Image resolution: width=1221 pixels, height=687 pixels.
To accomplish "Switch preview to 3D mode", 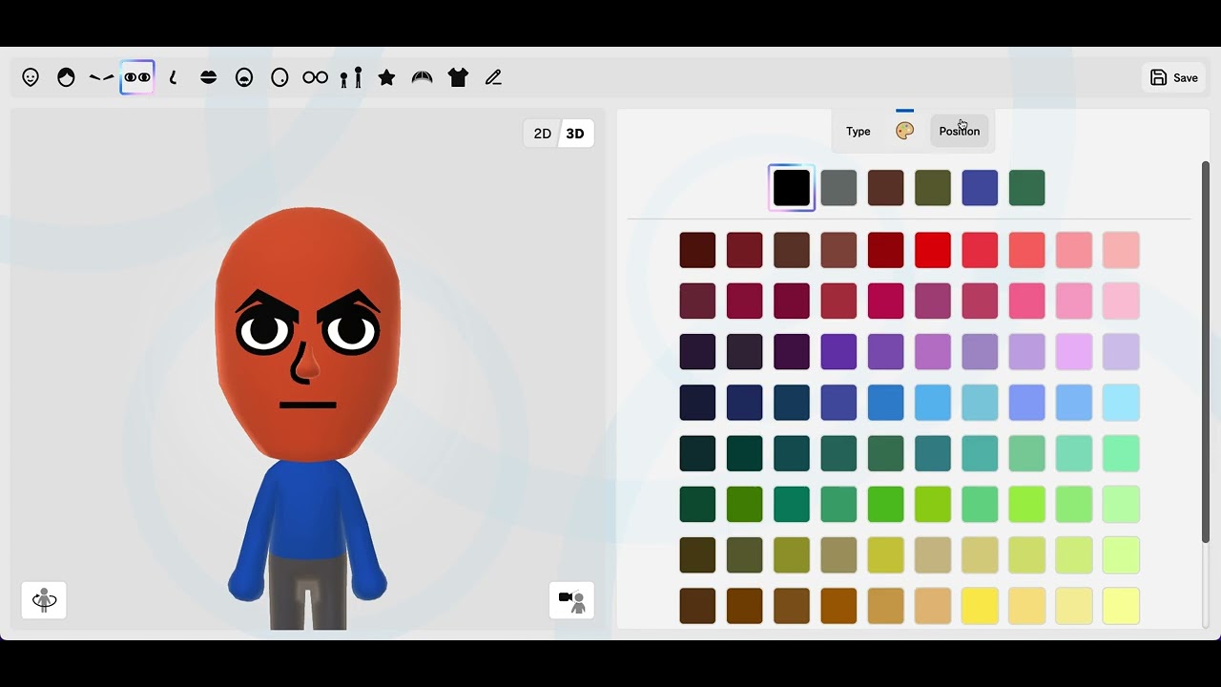I will [575, 134].
